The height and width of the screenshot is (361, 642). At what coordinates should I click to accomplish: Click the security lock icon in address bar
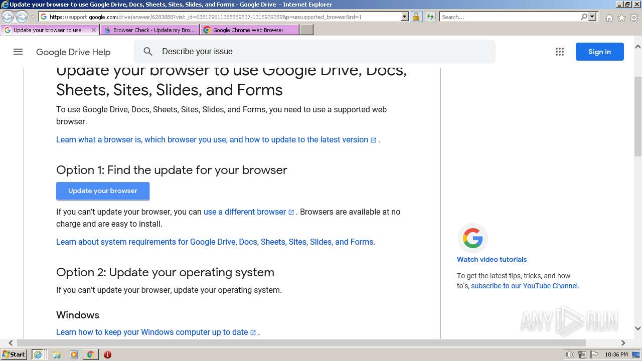coord(416,17)
